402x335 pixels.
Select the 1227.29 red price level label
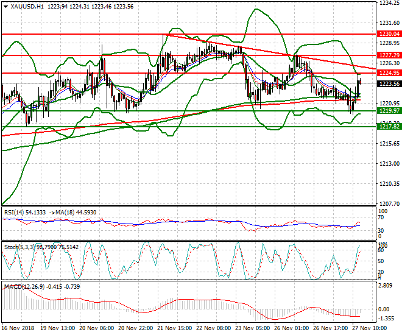(389, 55)
